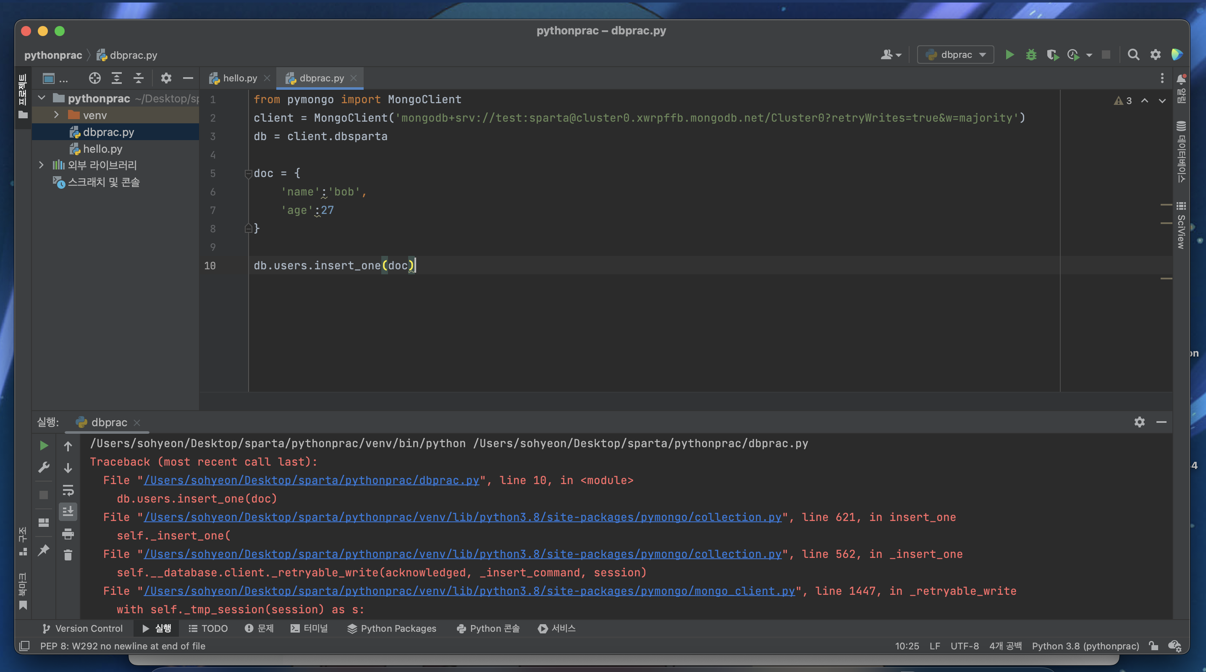This screenshot has height=672, width=1206.
Task: Collapse the pythonprac root folder
Action: pyautogui.click(x=42, y=98)
